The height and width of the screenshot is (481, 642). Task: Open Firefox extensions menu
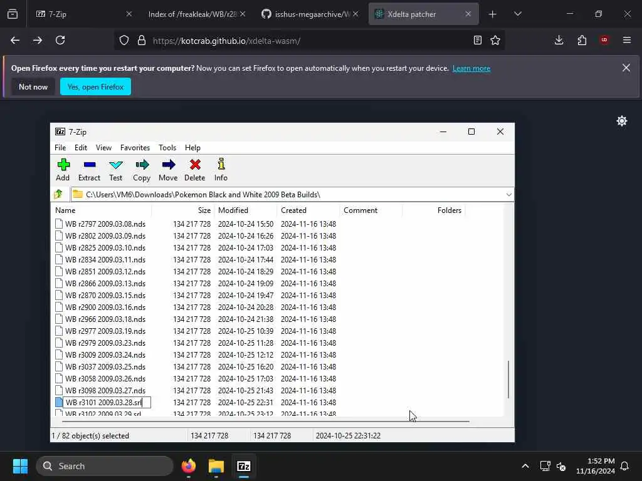click(582, 40)
